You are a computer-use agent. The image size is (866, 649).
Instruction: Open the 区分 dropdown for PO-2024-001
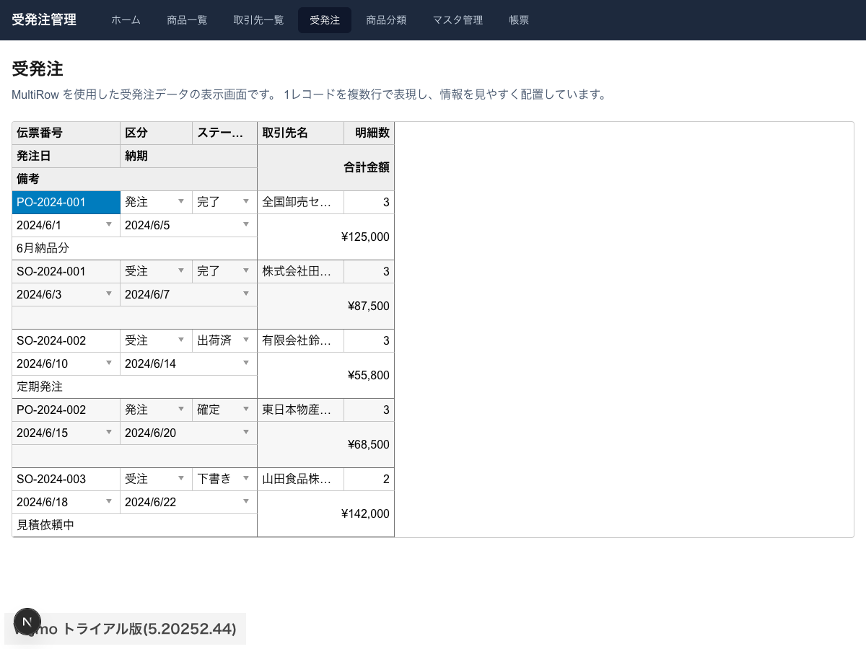[181, 203]
